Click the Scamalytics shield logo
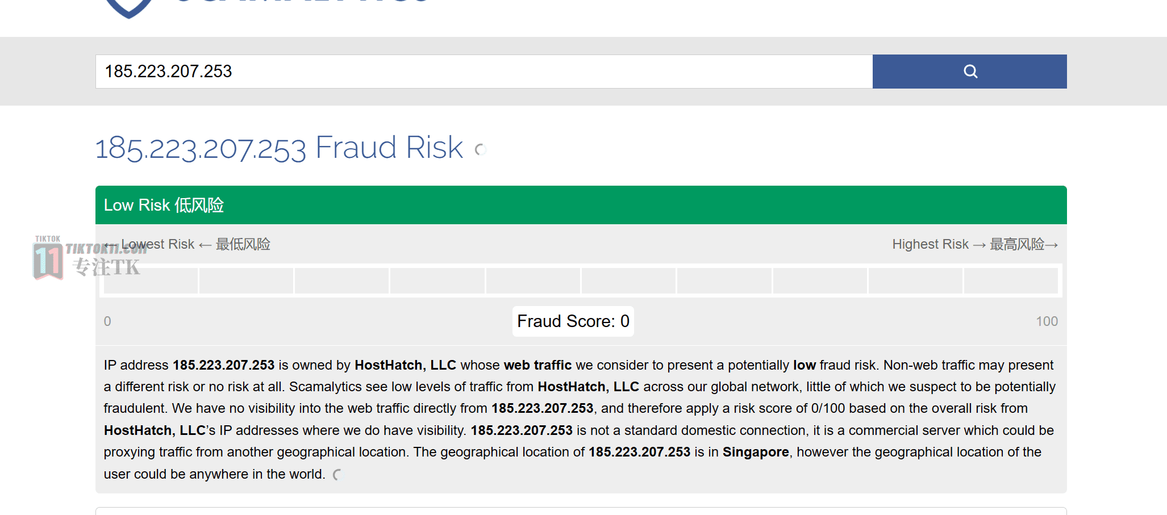 [x=129, y=8]
